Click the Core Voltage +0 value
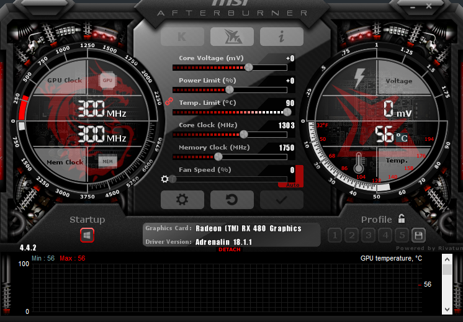The image size is (463, 322). [x=290, y=58]
